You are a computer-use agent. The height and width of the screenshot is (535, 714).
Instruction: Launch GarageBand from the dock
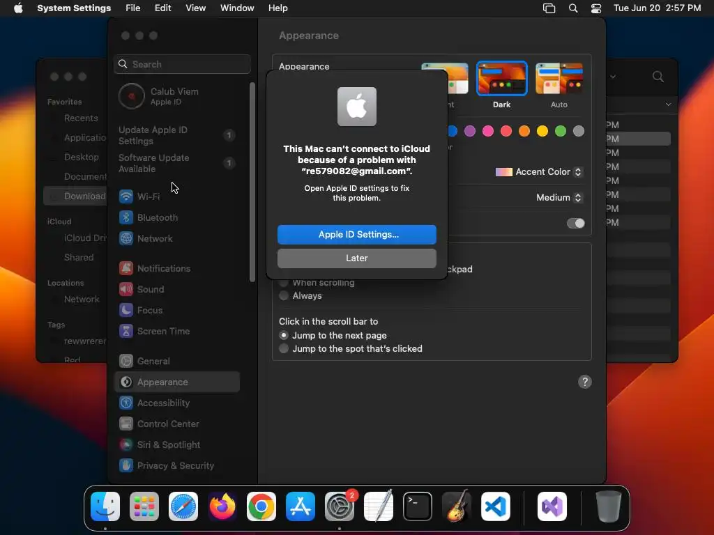457,507
